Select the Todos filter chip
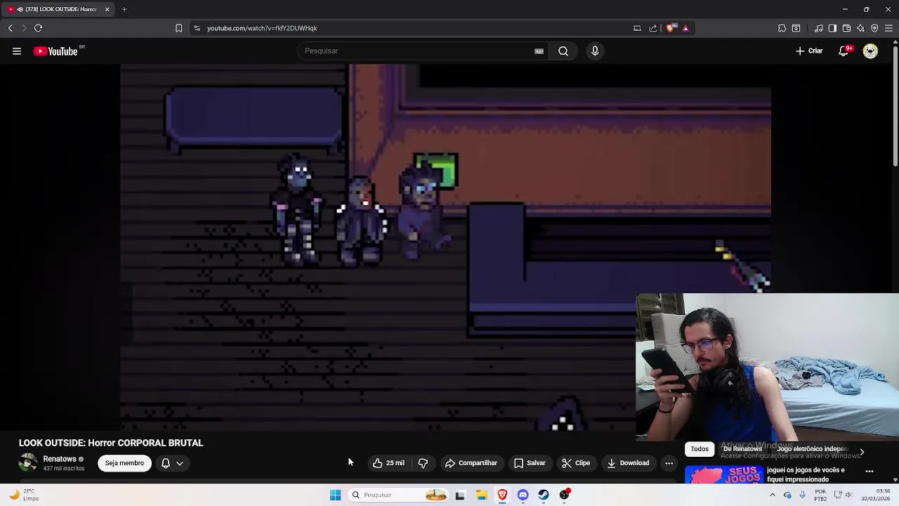The width and height of the screenshot is (899, 506). [x=700, y=449]
